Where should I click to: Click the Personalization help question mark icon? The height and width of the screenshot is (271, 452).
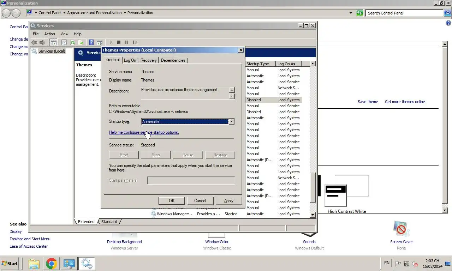click(448, 23)
